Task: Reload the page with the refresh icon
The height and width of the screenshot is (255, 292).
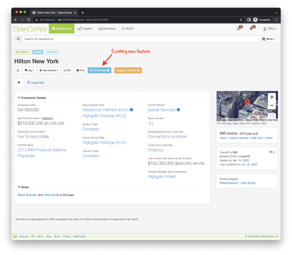Action: [29, 20]
